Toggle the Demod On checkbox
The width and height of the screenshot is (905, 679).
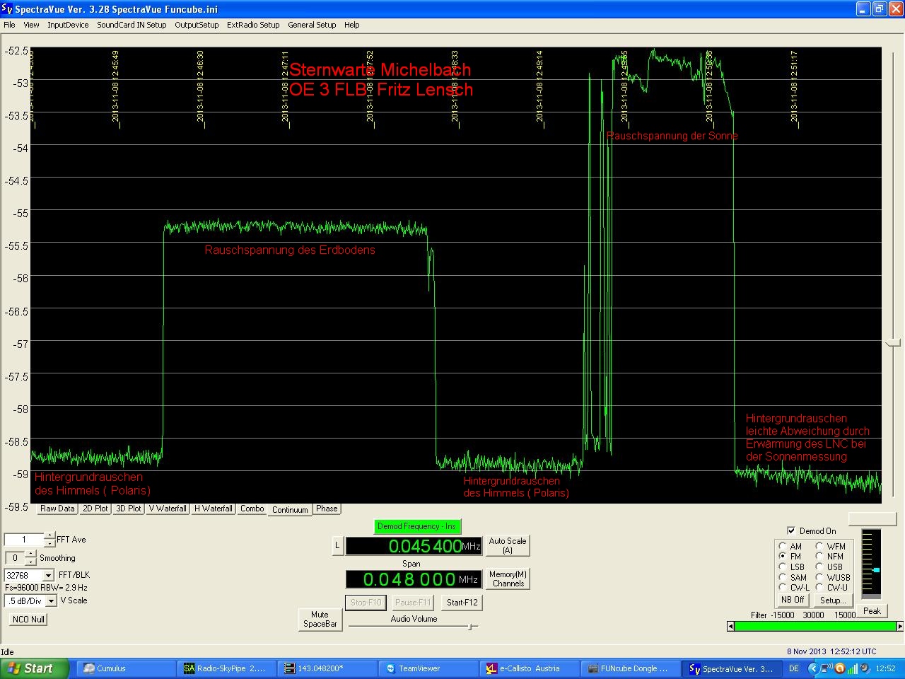[x=791, y=530]
